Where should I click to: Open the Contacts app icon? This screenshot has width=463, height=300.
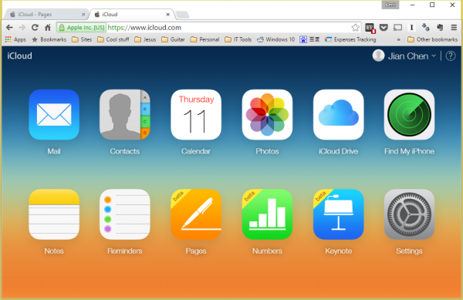click(x=125, y=114)
